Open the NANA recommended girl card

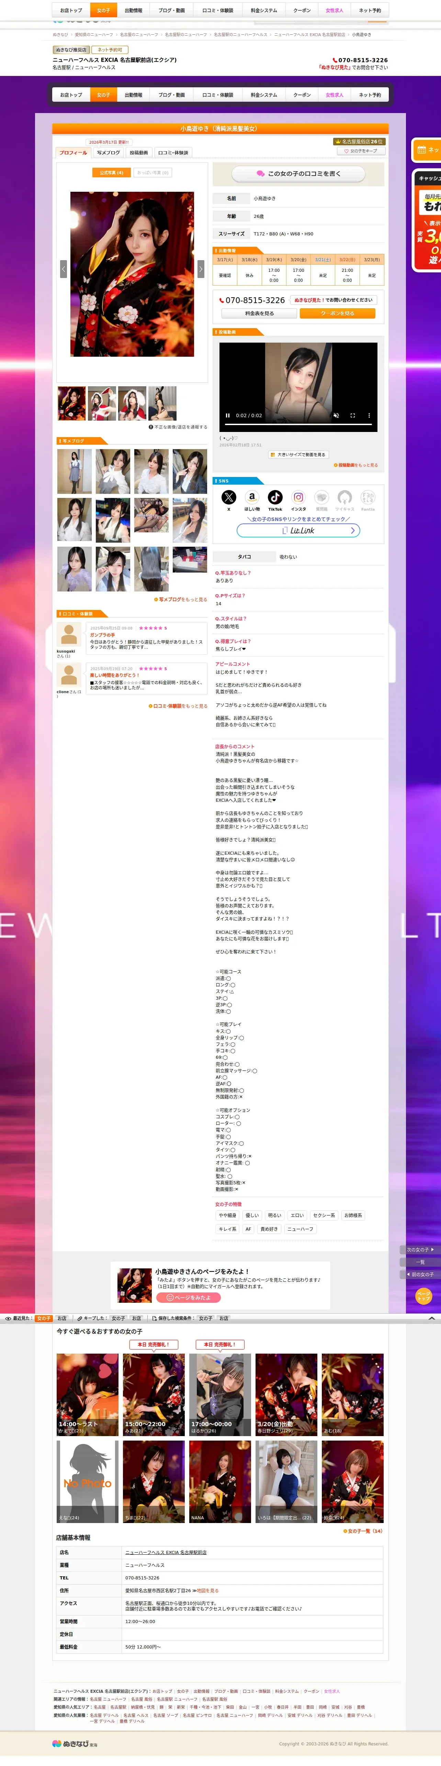point(220,1481)
